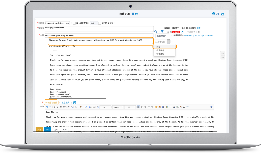Click the edit icon next to 预览模式
Viewport: 261px width, 154px height.
pos(75,102)
